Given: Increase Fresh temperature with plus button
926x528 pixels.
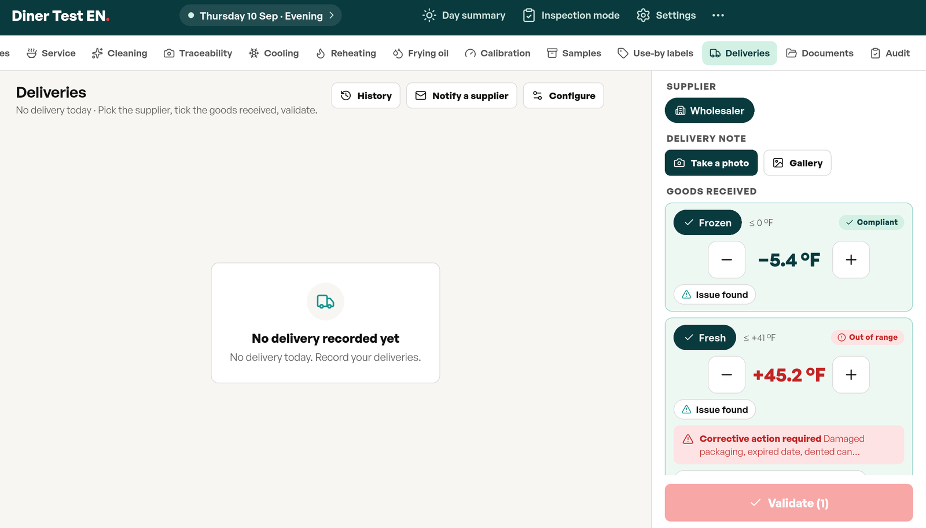Looking at the screenshot, I should point(851,375).
